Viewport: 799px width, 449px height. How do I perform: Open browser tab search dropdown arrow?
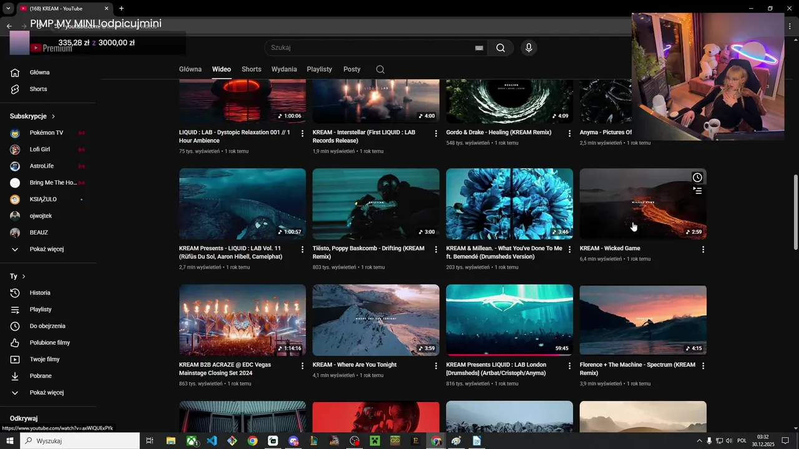(8, 9)
